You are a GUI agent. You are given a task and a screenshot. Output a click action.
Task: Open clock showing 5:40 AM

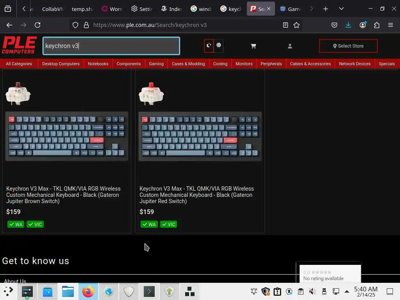pos(366,291)
